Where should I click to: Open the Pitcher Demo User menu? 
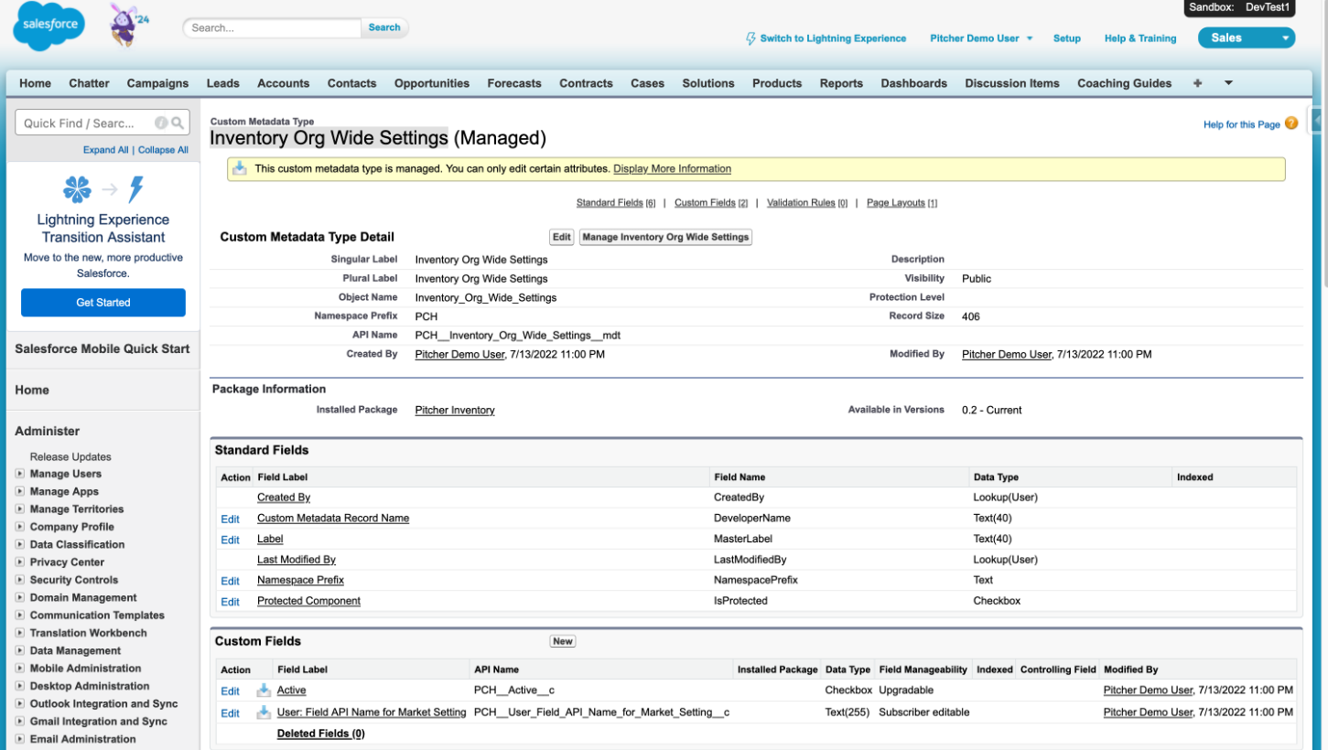980,38
